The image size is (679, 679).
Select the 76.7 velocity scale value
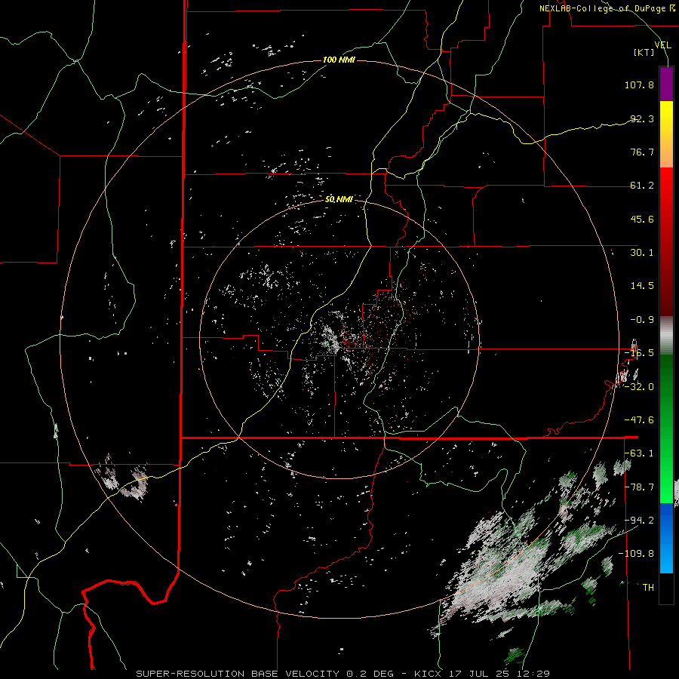pos(642,152)
